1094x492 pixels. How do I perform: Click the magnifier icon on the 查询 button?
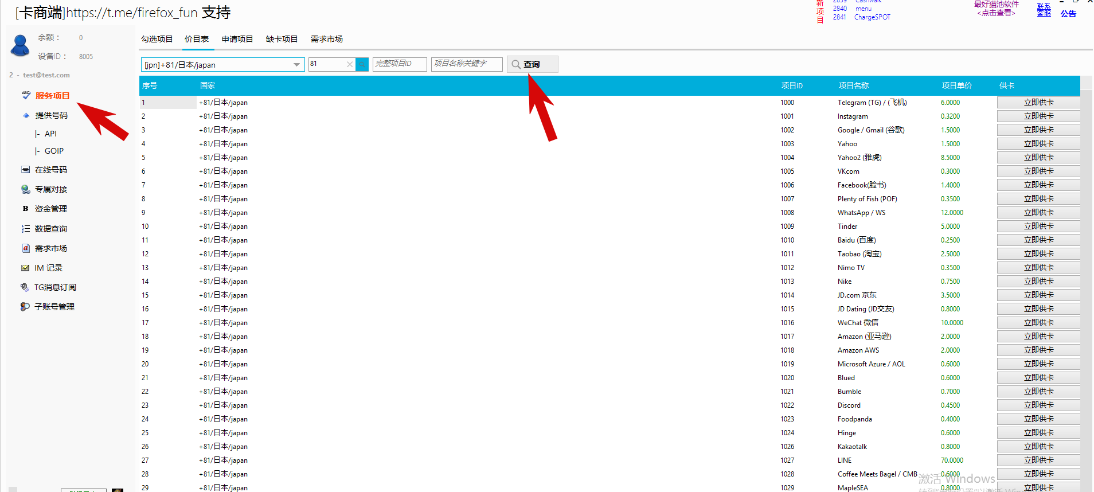tap(516, 64)
